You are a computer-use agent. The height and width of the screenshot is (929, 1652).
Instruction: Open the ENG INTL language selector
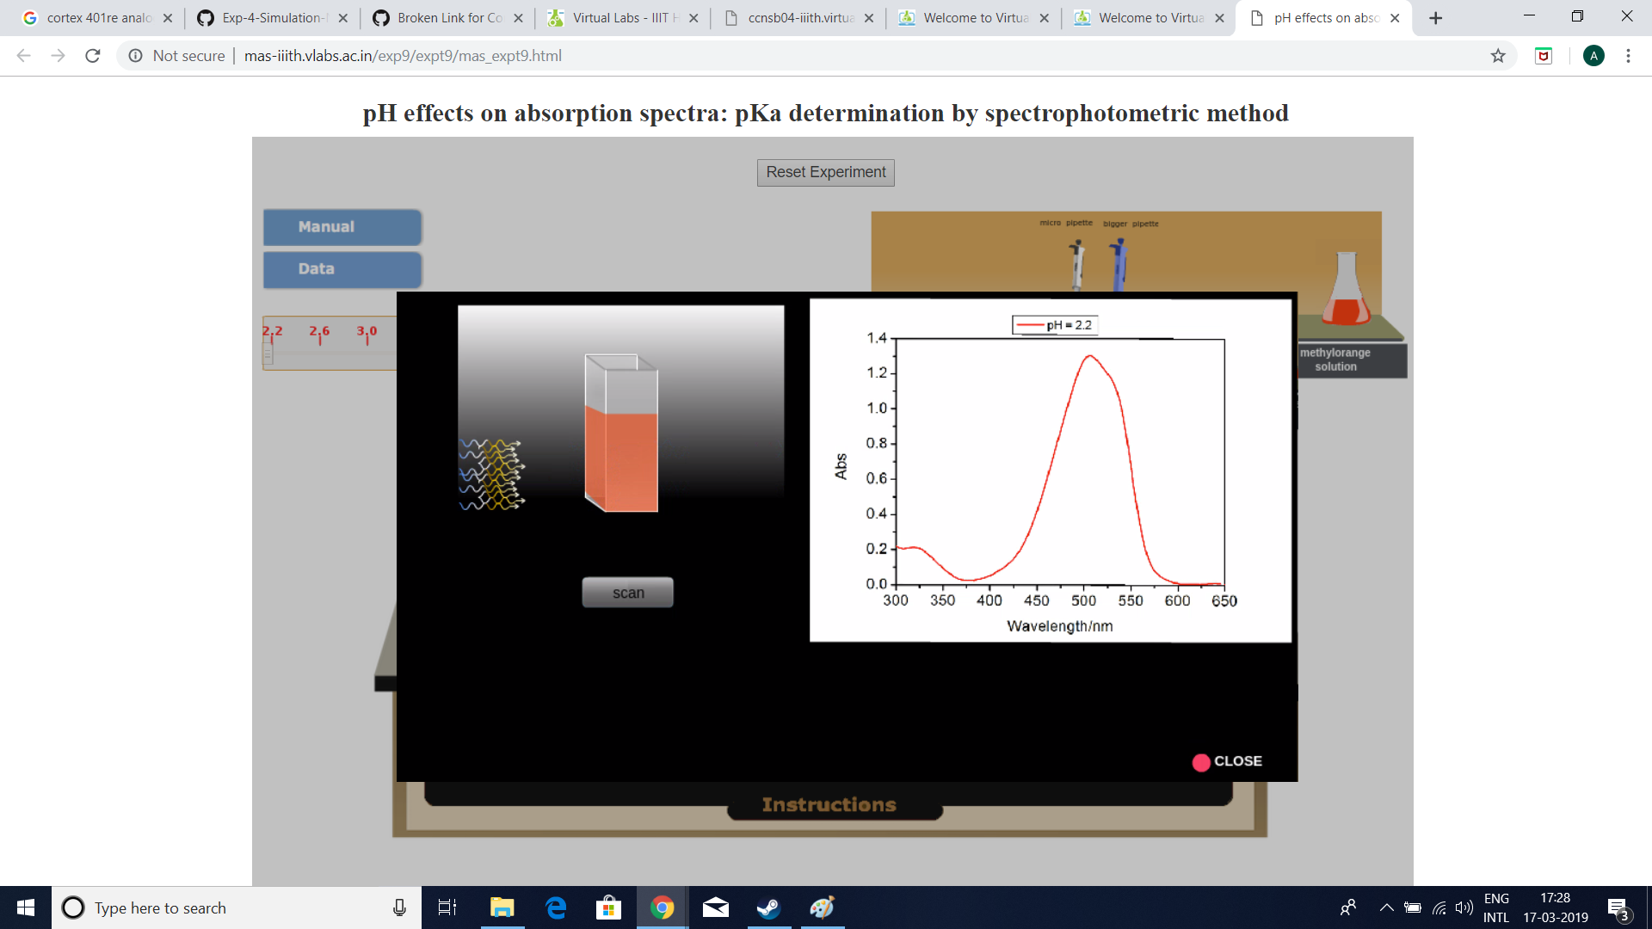pos(1496,907)
